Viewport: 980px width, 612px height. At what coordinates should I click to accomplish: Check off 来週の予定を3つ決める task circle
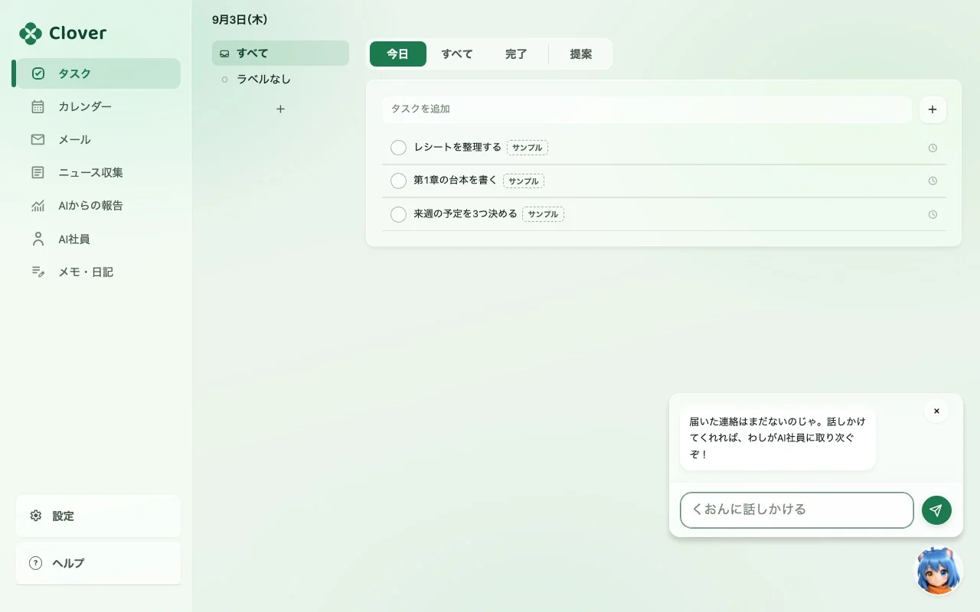[x=398, y=214]
